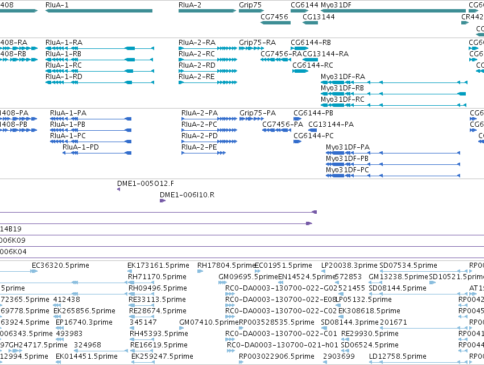Select EST EK173161.5prime

158,266
